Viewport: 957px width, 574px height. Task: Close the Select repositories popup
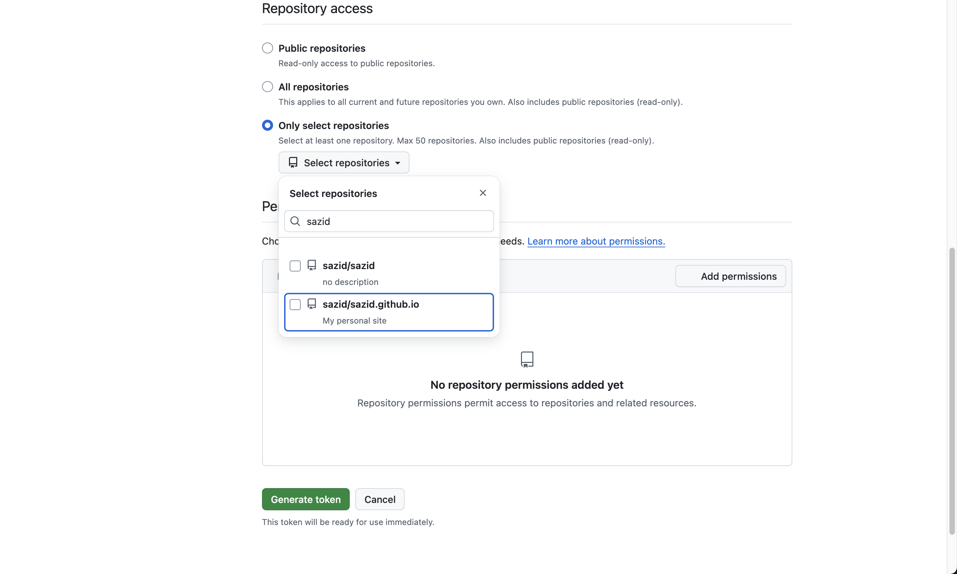(483, 193)
